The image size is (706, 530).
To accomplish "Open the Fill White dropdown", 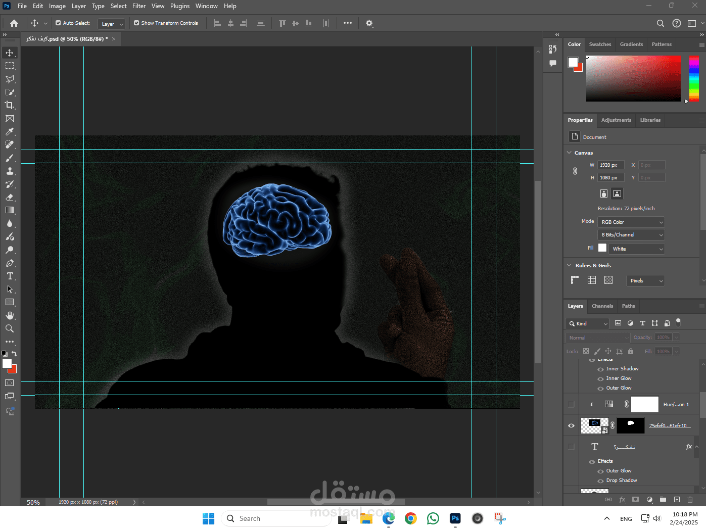I will pos(637,249).
